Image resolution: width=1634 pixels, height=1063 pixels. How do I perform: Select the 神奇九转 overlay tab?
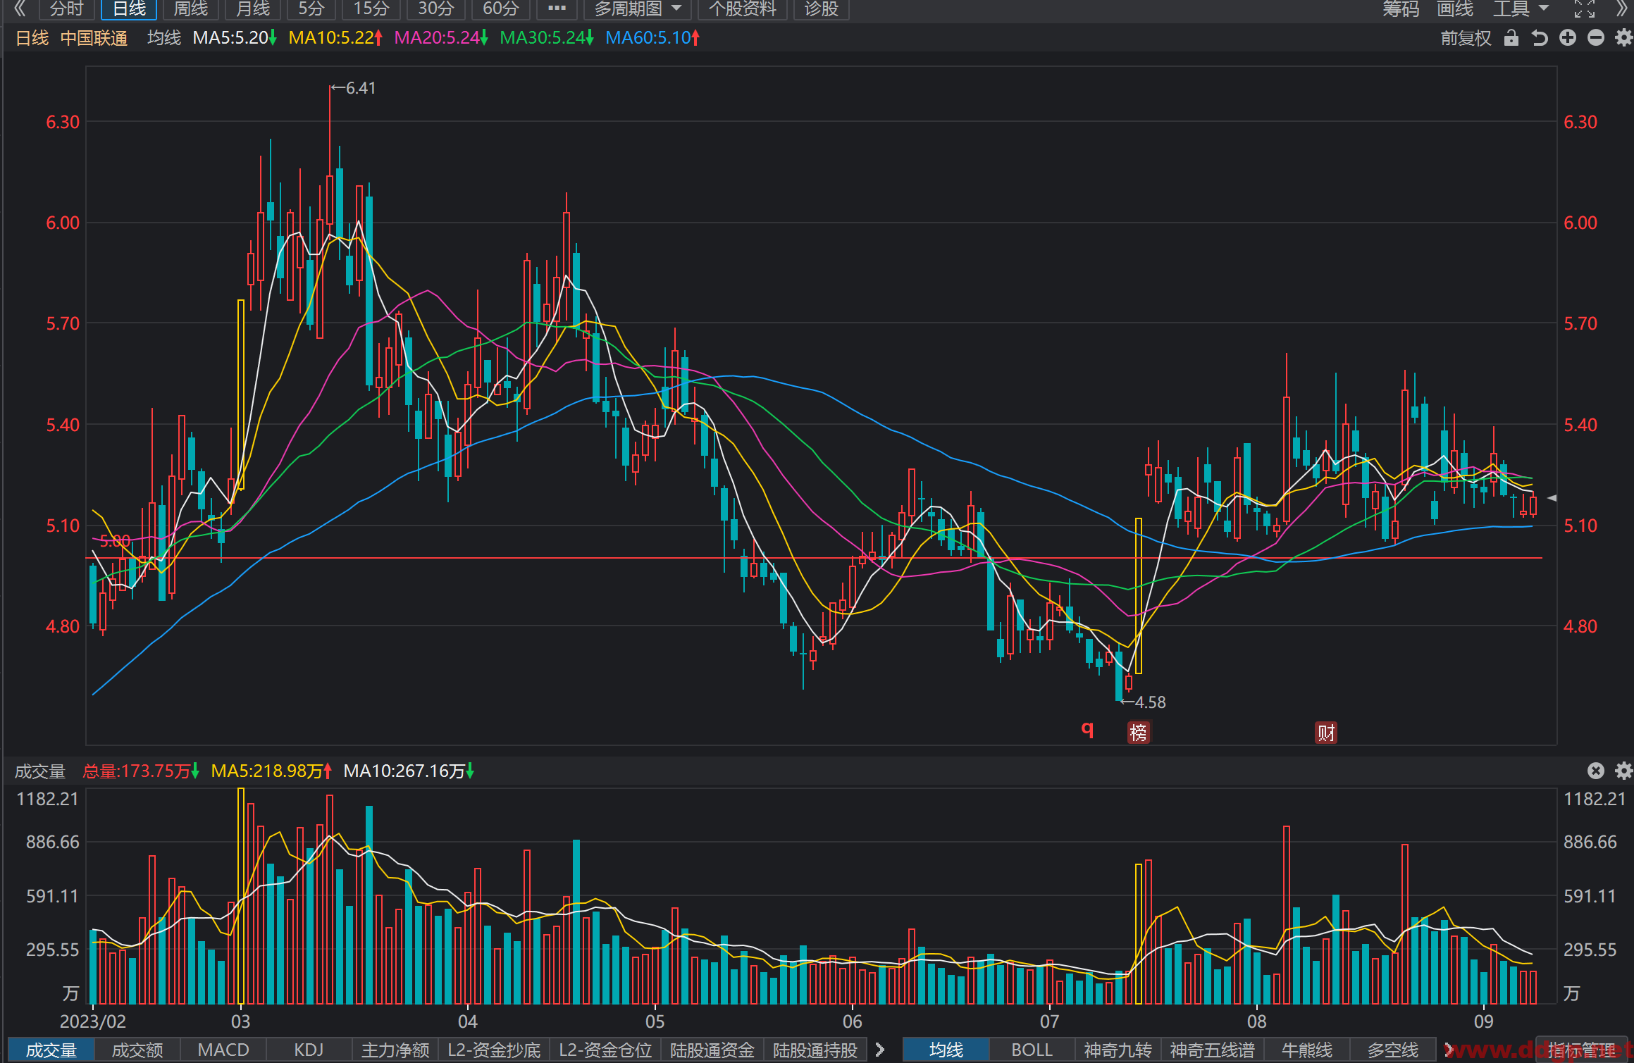tap(1118, 1050)
